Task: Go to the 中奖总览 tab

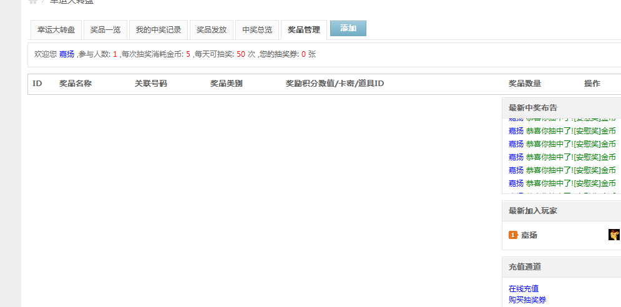Action: [257, 30]
